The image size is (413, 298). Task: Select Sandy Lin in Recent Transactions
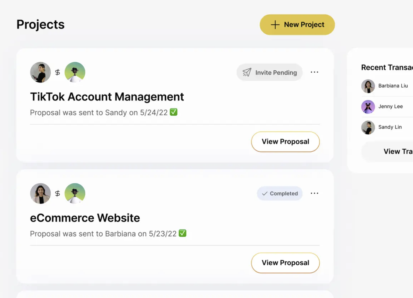click(x=390, y=127)
